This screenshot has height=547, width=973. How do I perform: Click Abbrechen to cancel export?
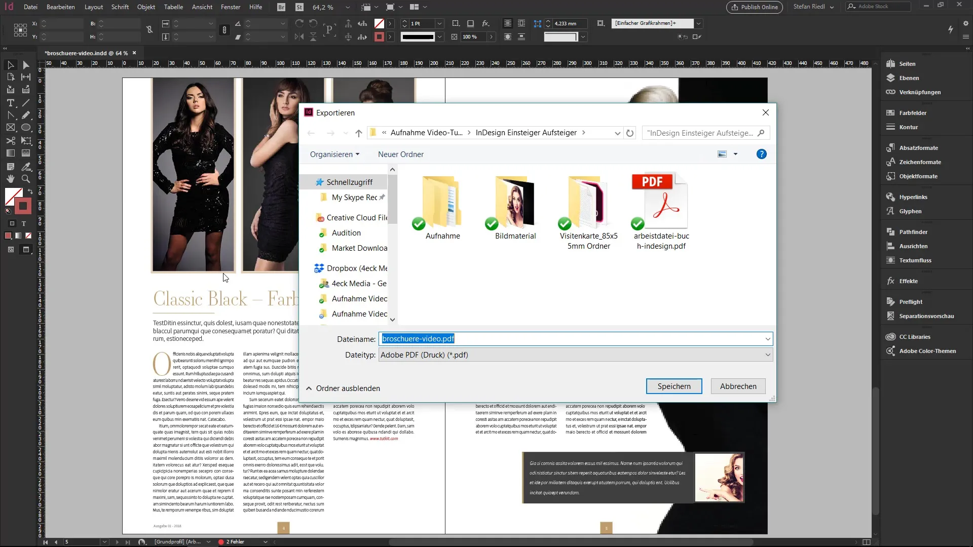[738, 386]
